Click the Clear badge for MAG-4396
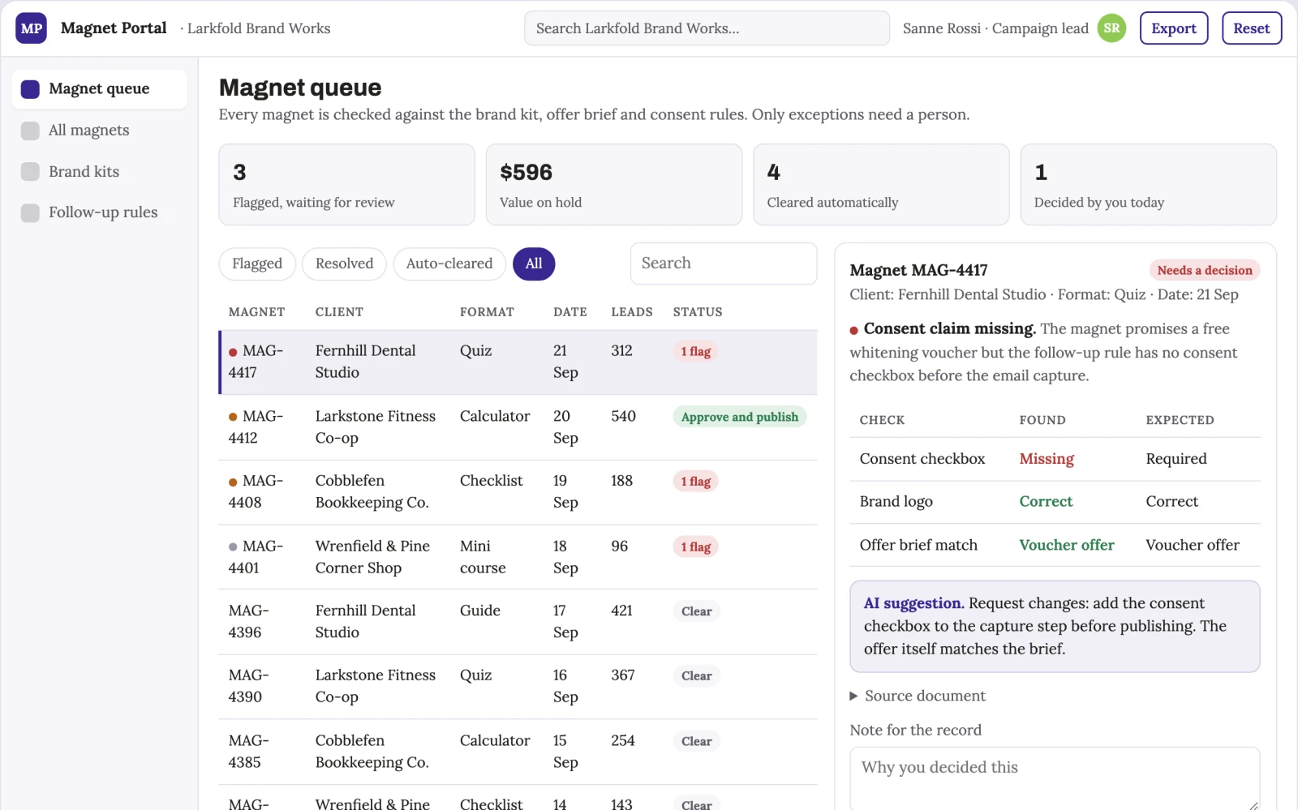Viewport: 1298px width, 810px height. pyautogui.click(x=697, y=611)
